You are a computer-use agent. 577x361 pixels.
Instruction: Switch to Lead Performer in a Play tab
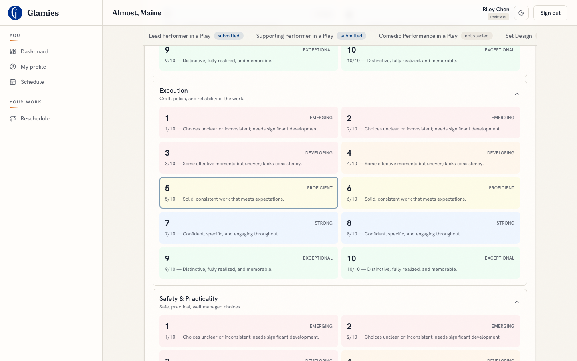[196, 36]
